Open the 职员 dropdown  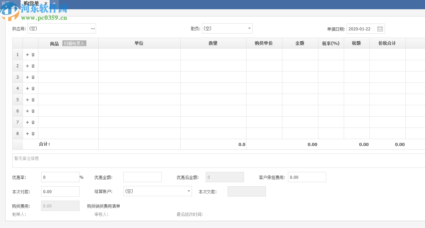point(250,28)
